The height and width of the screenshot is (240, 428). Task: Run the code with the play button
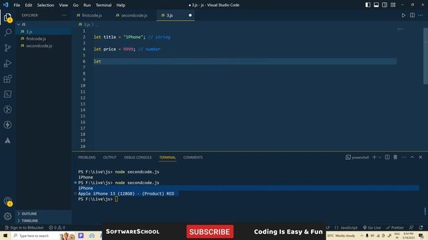[403, 15]
